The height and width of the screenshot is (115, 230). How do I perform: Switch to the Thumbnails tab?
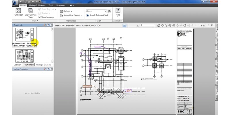28,65
